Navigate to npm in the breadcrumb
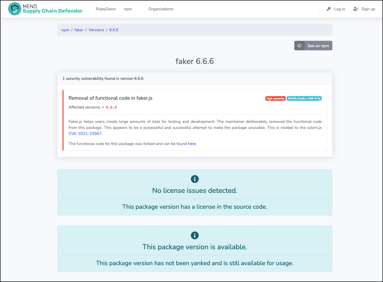 [65, 30]
